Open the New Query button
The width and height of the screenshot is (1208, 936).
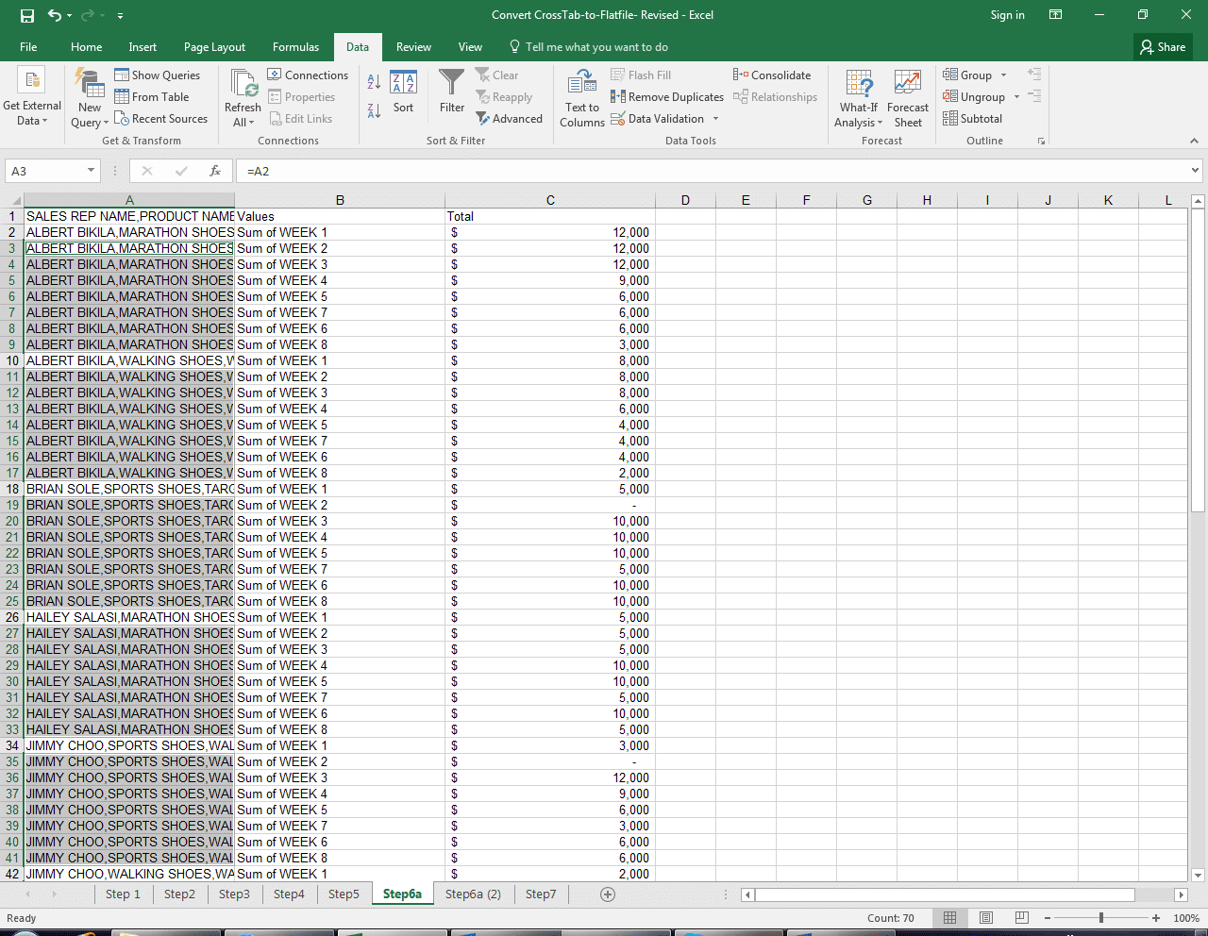point(90,97)
